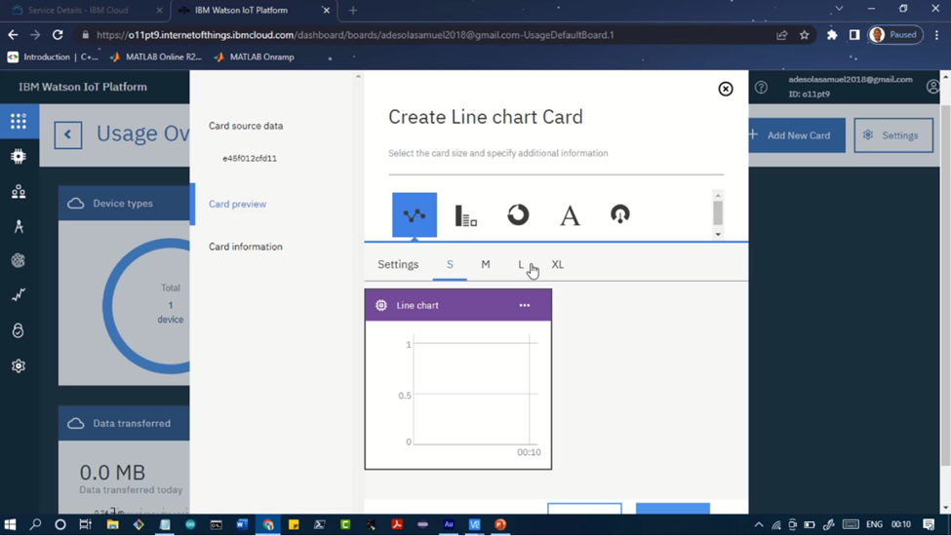Viewport: 951px width, 536px height.
Task: Go to Card source data step
Action: click(246, 126)
